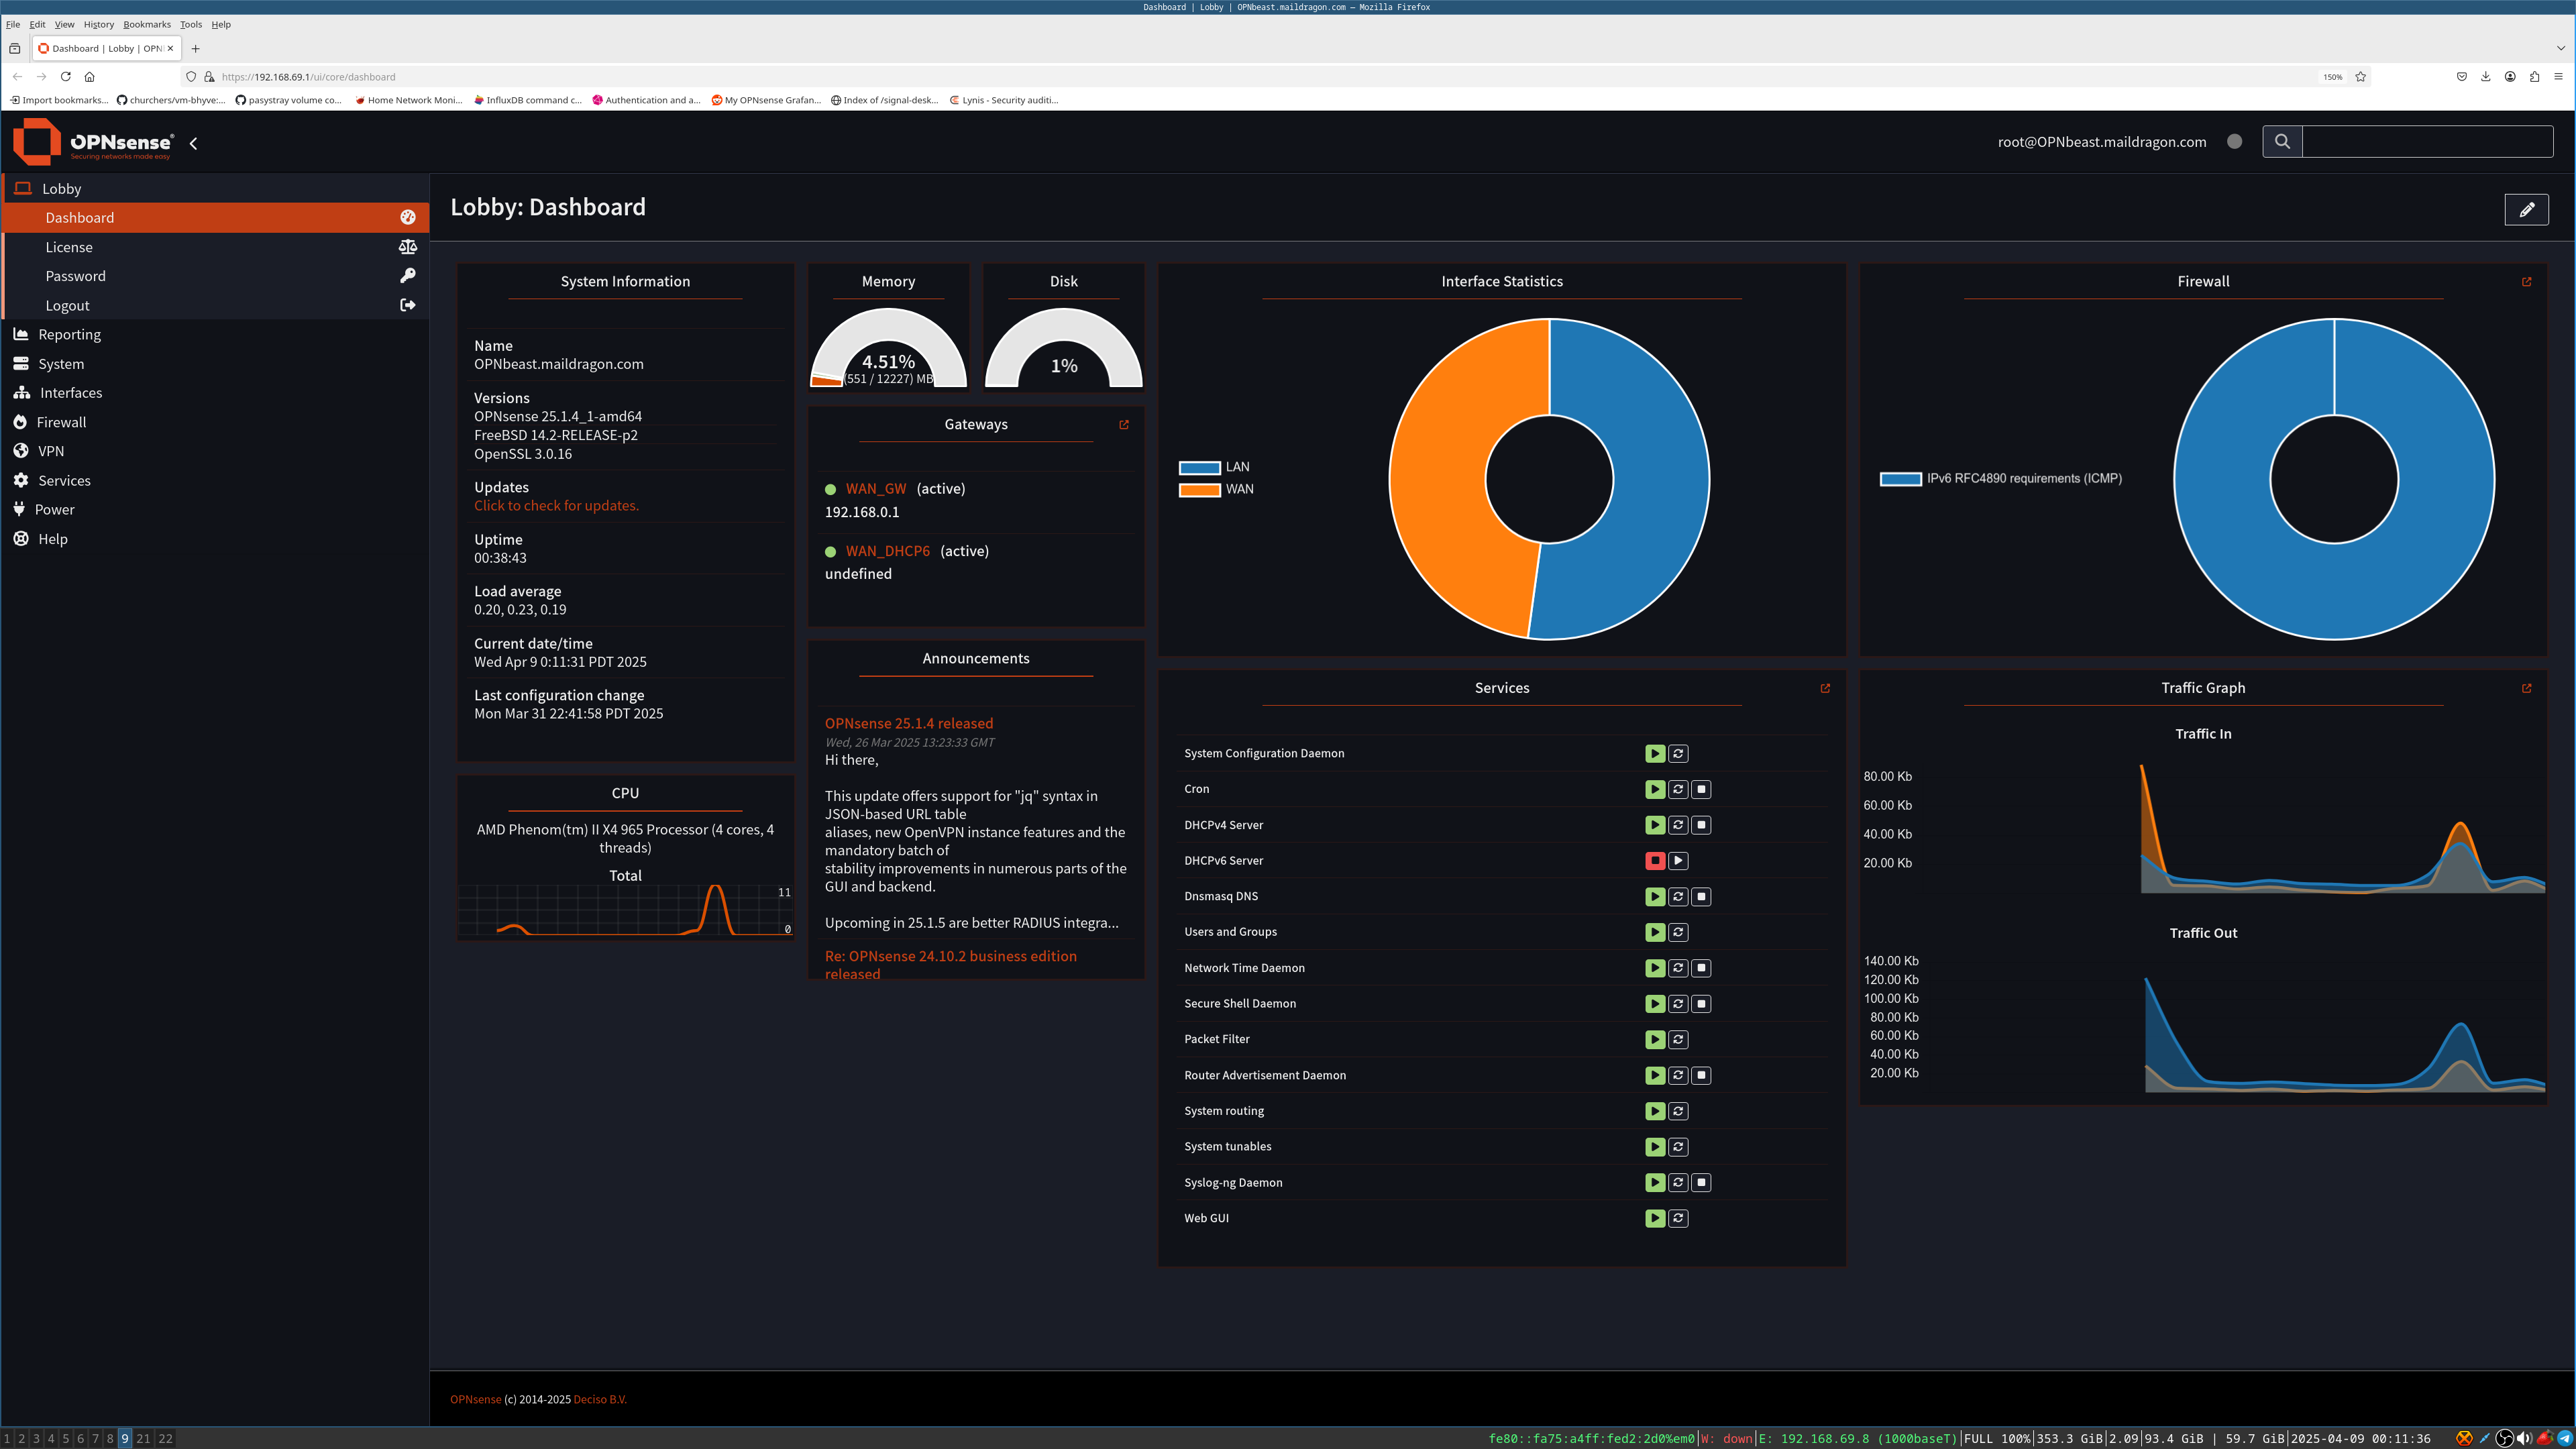Screen dimensions: 2576x1449
Task: Open the Bookmarks menu in Firefox
Action: 147,24
